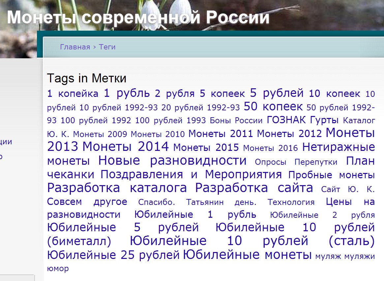
Task: Select the Технология tag
Action: pos(291,202)
